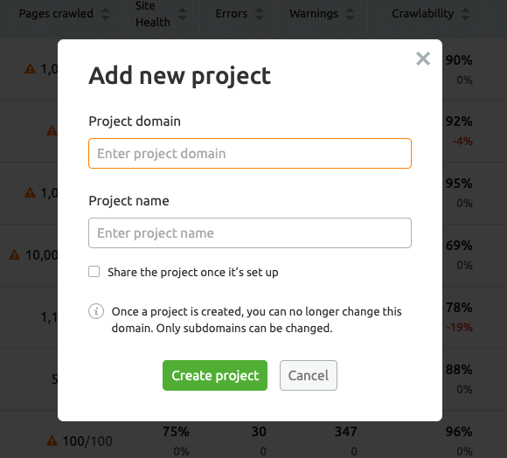Click warning triangle next to 100/100
This screenshot has width=507, height=458.
52,441
